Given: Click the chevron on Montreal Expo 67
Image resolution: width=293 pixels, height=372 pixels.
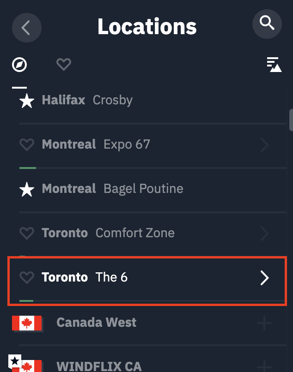Looking at the screenshot, I should [264, 145].
